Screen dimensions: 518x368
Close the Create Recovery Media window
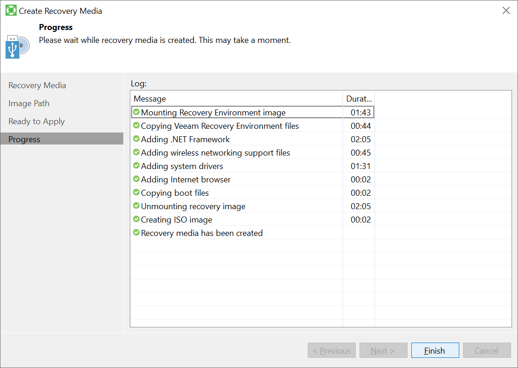506,11
